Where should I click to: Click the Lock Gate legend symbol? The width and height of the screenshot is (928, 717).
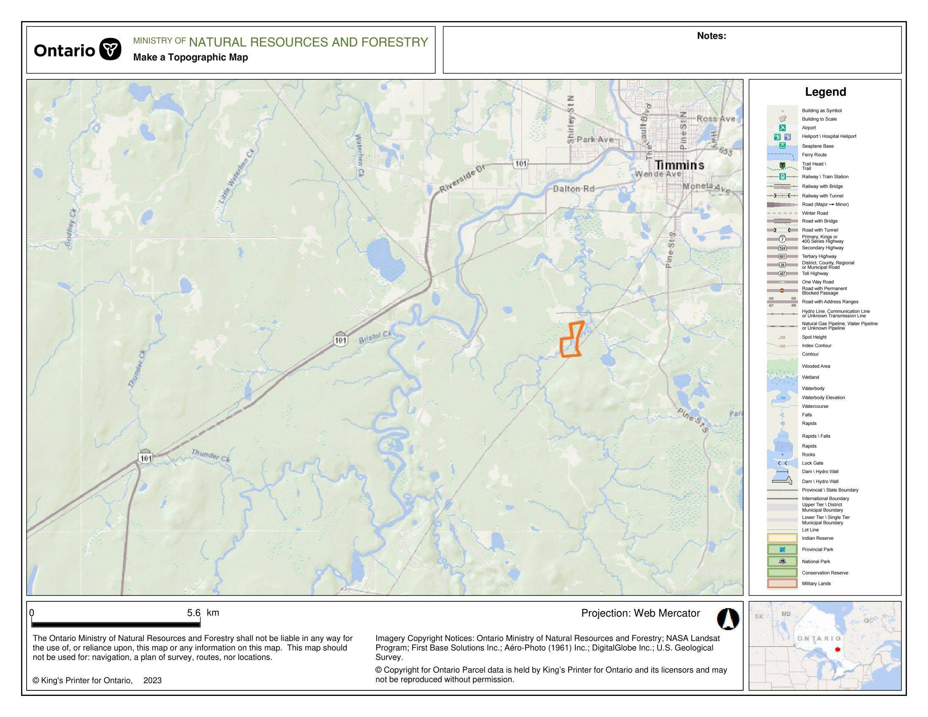point(782,463)
